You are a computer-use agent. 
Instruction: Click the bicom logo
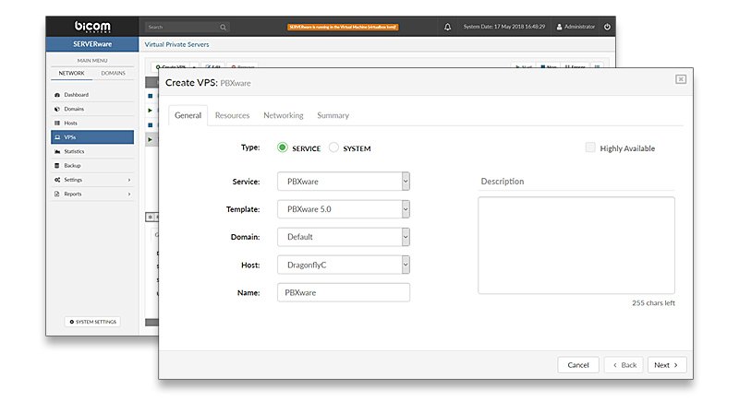(92, 27)
